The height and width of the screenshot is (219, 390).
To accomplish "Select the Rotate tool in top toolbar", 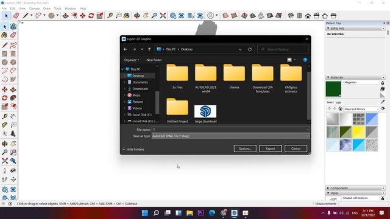I will coord(91,16).
